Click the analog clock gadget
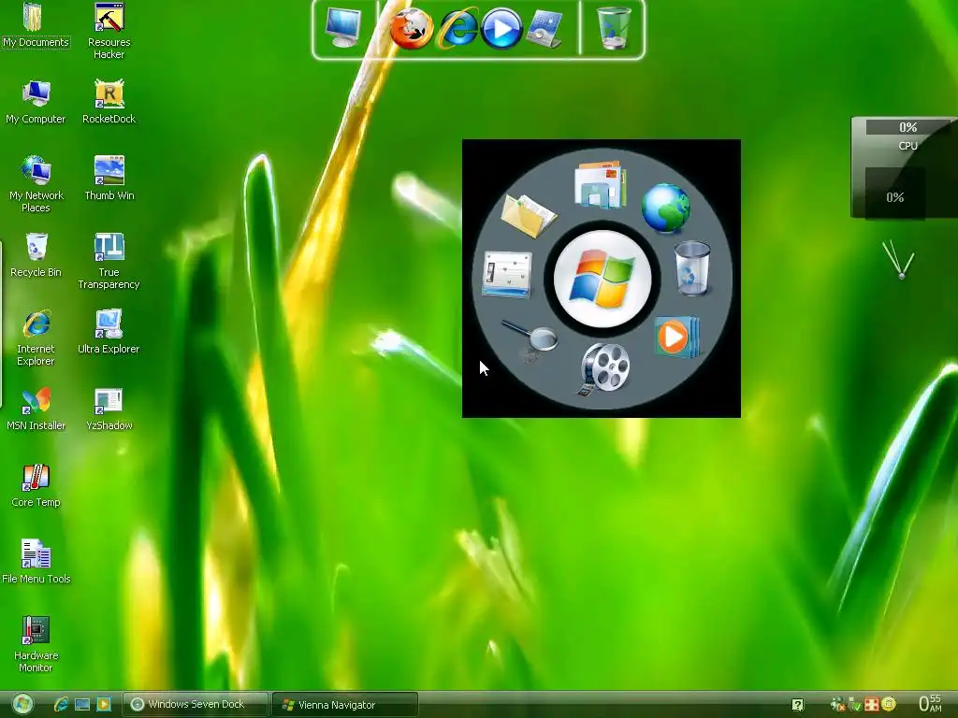 [899, 260]
